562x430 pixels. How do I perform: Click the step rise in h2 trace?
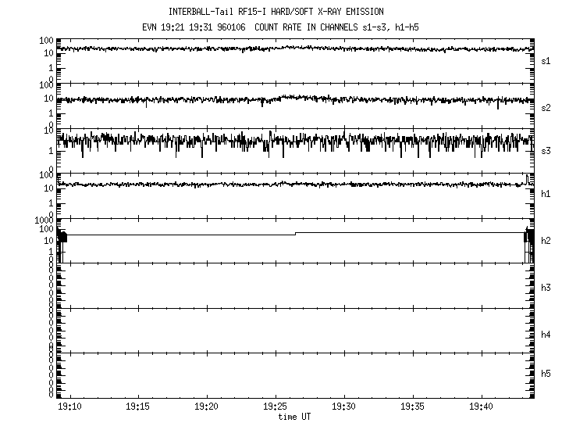pos(296,234)
